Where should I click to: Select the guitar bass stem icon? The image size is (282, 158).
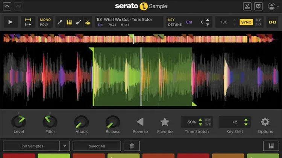coord(79,22)
